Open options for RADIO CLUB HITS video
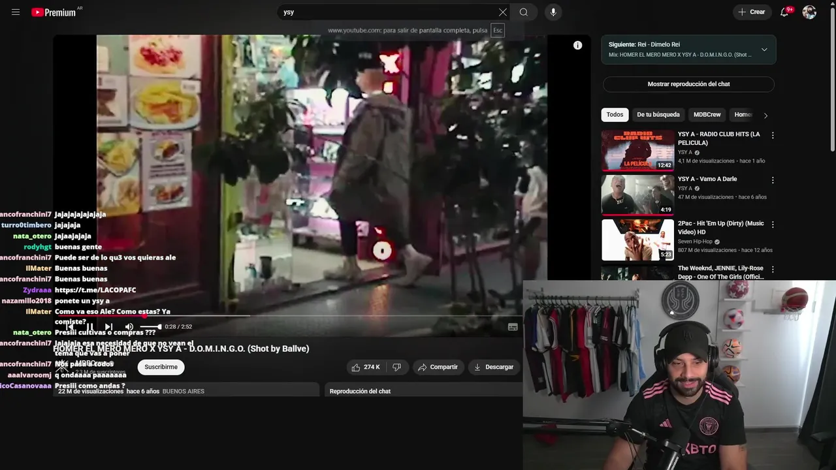The width and height of the screenshot is (836, 470). [773, 135]
